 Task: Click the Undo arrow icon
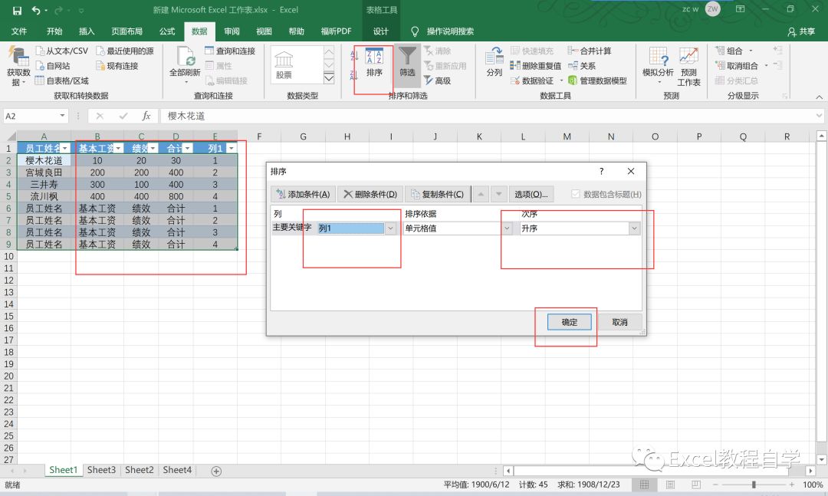click(x=36, y=10)
